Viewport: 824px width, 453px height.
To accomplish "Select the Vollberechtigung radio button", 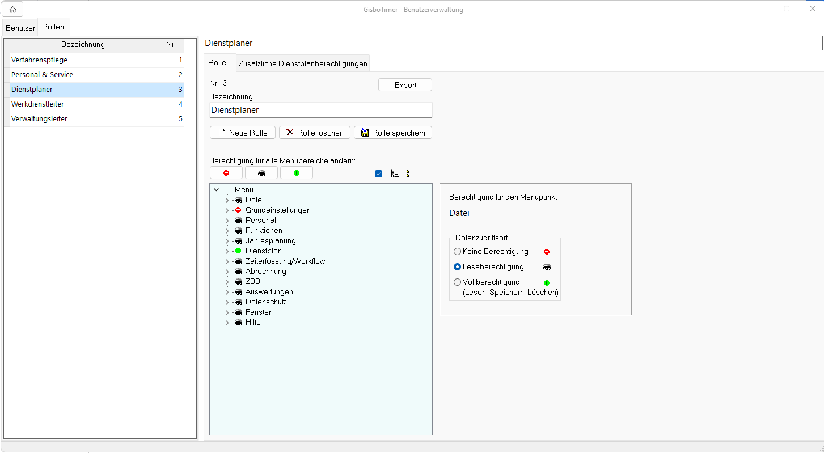I will [x=458, y=282].
